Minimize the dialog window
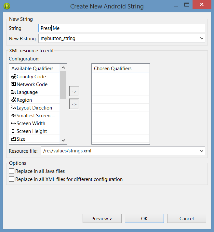The height and width of the screenshot is (232, 214). (176, 6)
